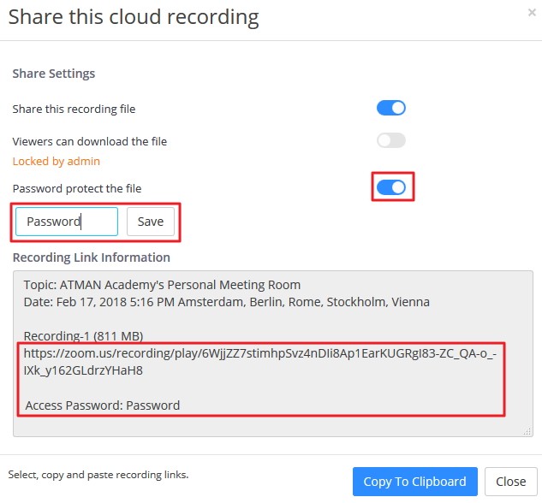Focus the Password text field
The width and height of the screenshot is (542, 503).
pos(67,222)
